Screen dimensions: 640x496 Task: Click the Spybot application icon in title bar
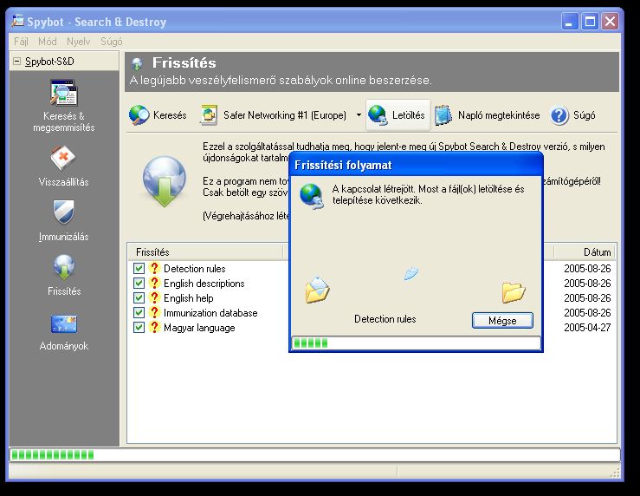(x=17, y=21)
